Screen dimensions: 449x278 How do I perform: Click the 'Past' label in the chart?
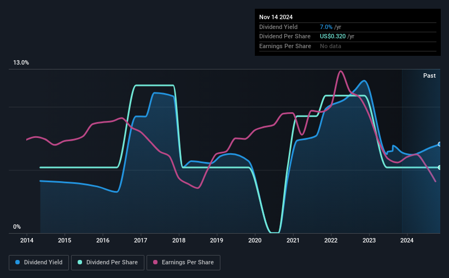tap(429, 76)
